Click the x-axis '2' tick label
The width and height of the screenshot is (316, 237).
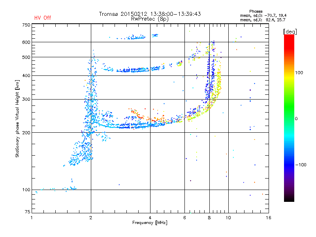click(91, 218)
